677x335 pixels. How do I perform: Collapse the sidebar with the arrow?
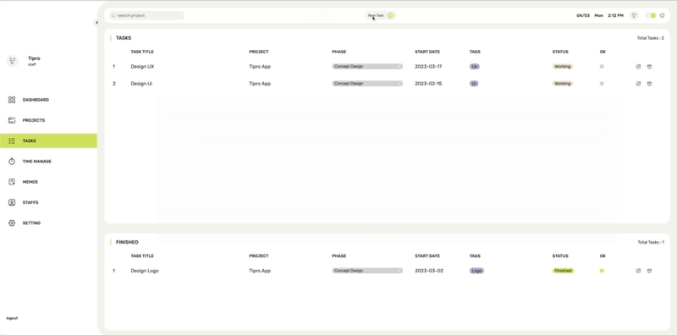pyautogui.click(x=96, y=23)
